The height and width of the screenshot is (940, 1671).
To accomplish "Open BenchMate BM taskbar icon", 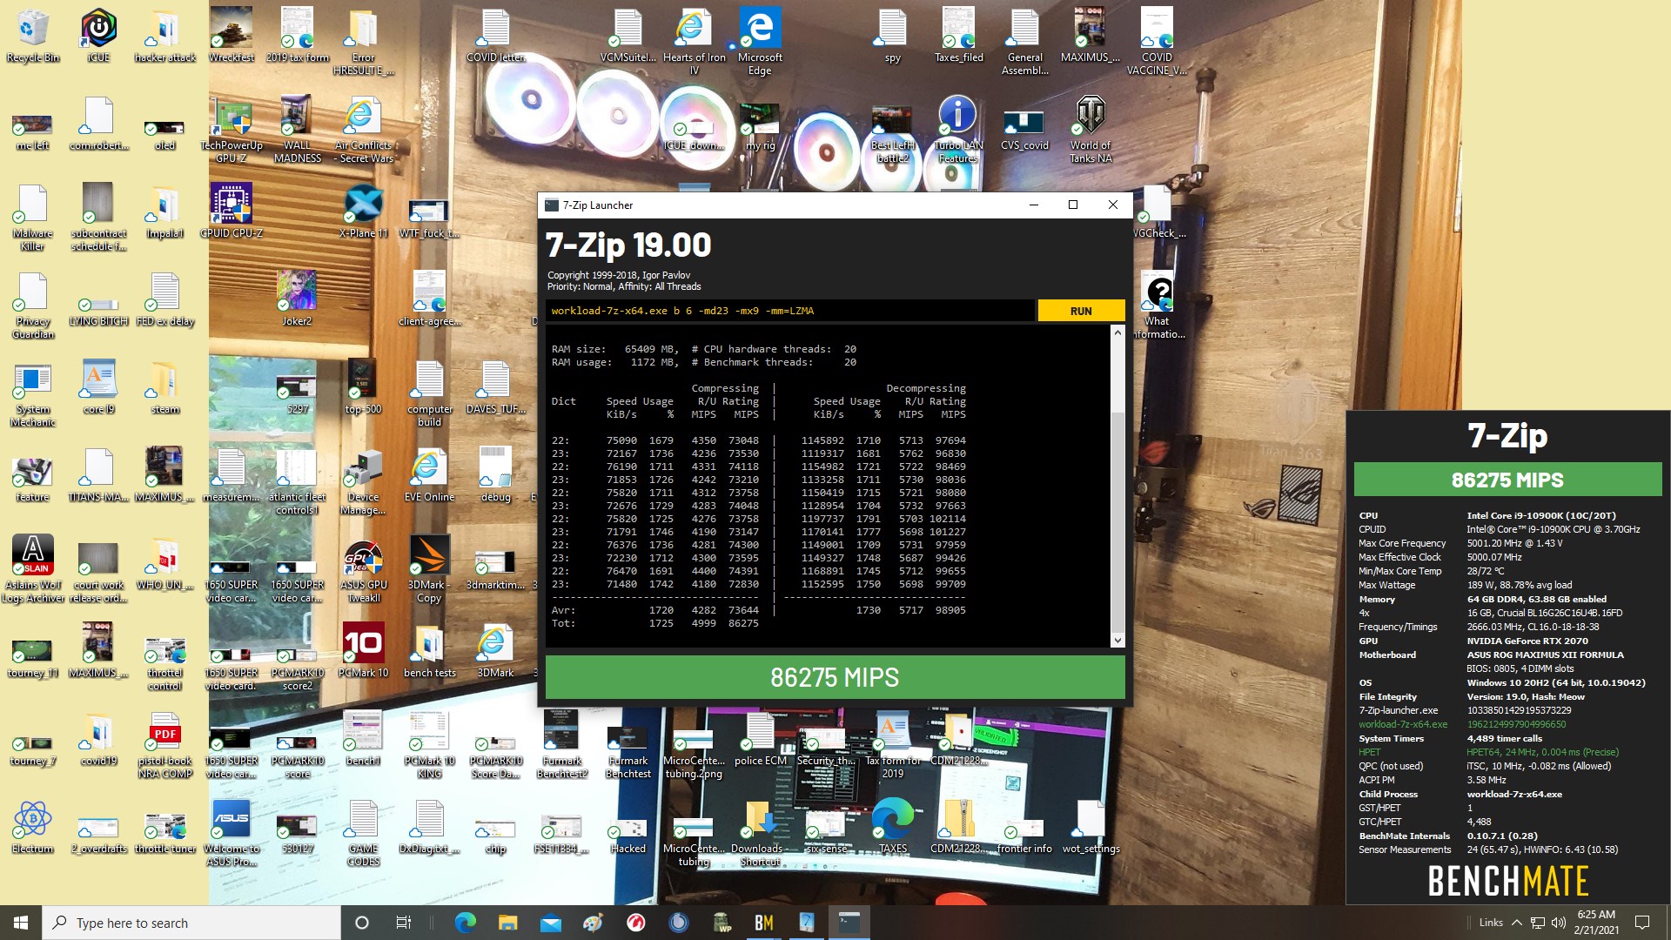I will tap(764, 923).
